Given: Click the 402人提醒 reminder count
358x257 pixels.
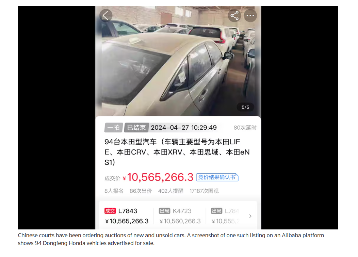Looking at the screenshot, I should click(x=171, y=191).
